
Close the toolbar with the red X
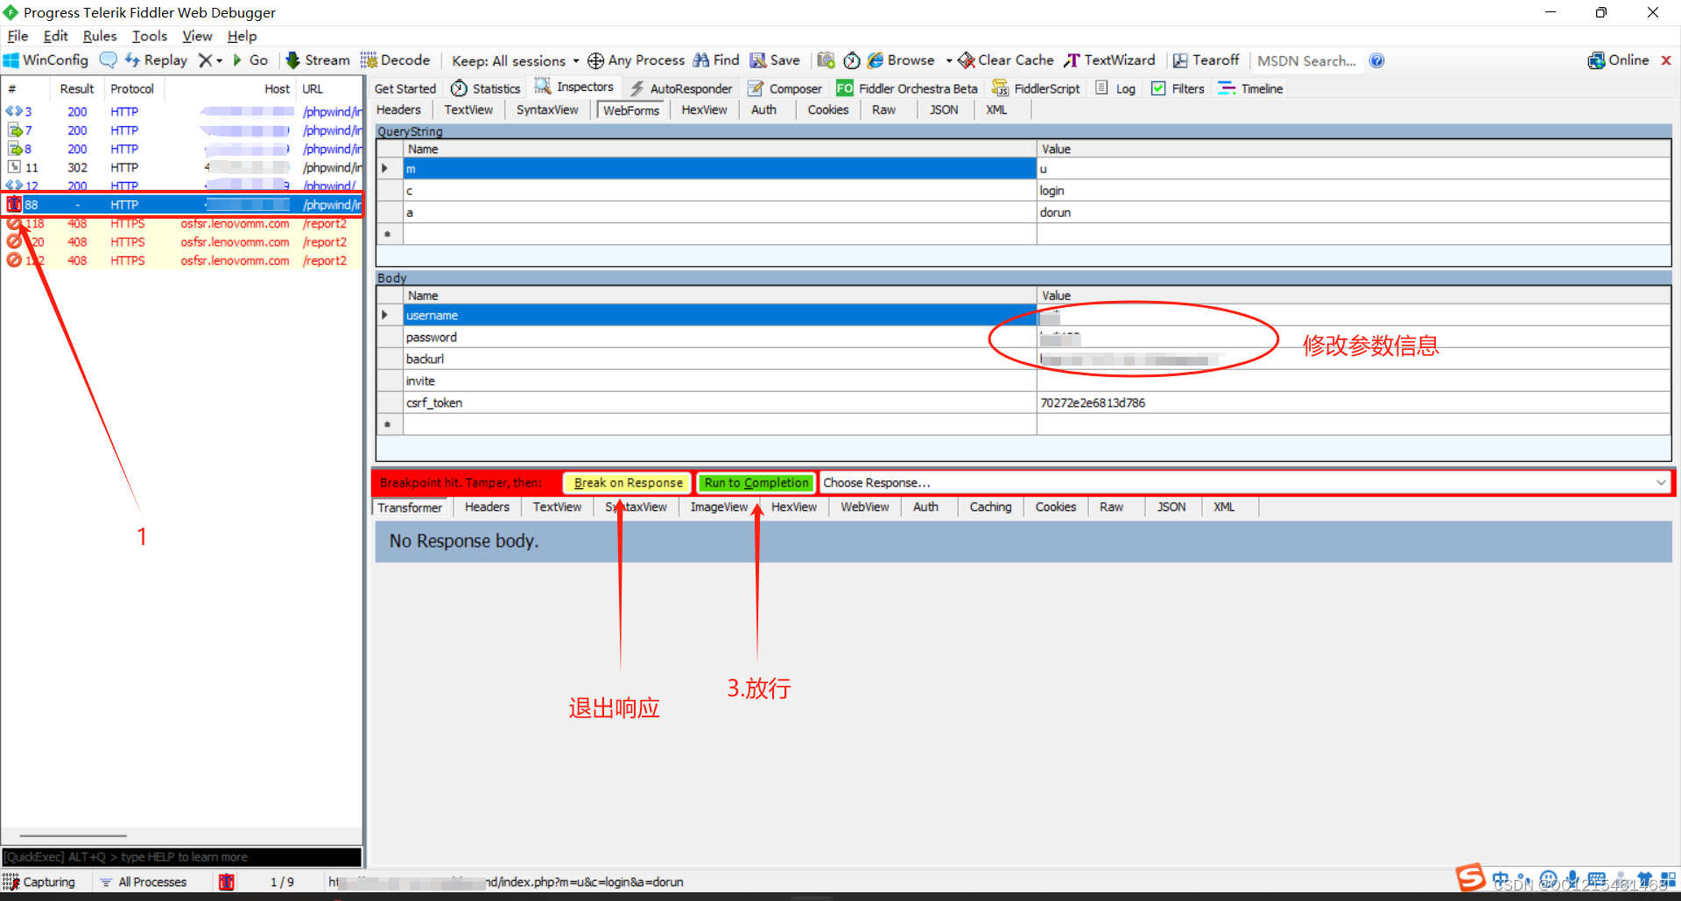1666,60
